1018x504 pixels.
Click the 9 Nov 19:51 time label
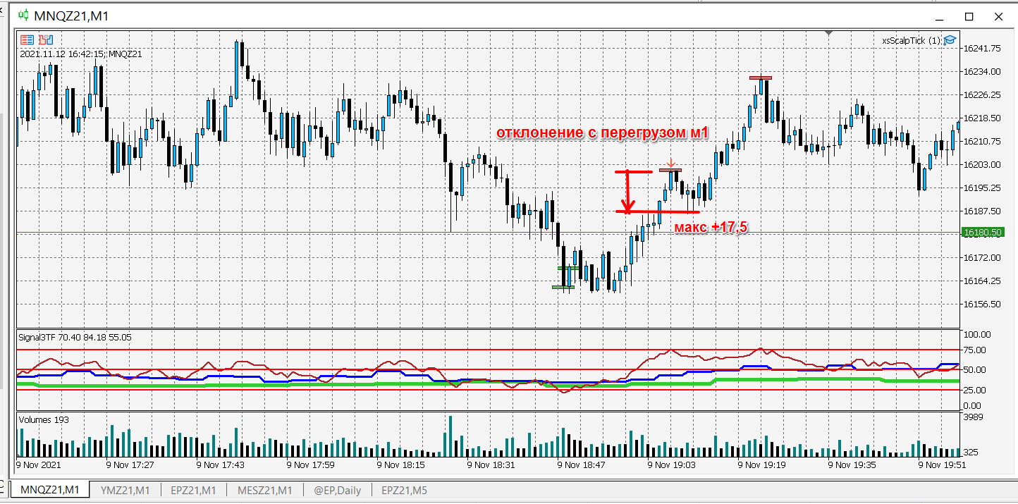click(x=943, y=465)
